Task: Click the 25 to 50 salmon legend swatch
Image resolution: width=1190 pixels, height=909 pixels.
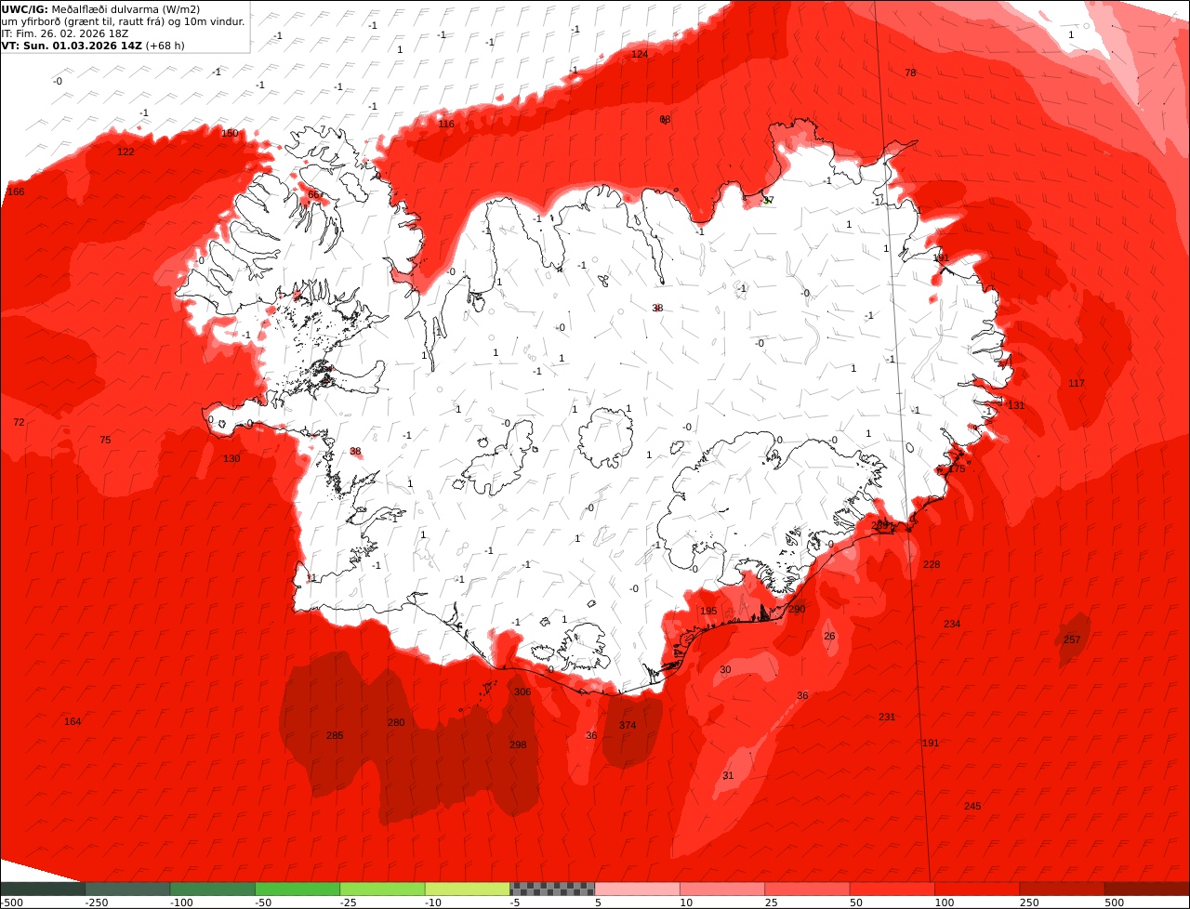Action: tap(807, 889)
